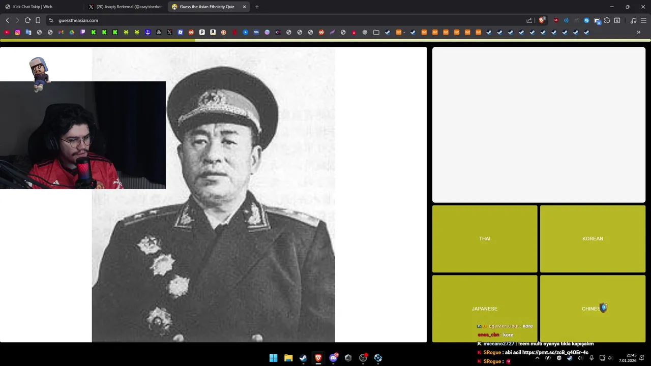Open the Brave Shields lion icon

[542, 20]
